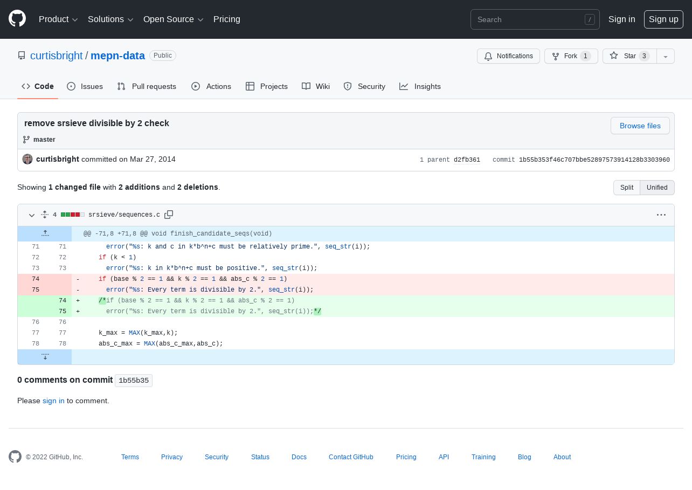The height and width of the screenshot is (490, 692).
Task: Click the fork icon
Action: 556,56
